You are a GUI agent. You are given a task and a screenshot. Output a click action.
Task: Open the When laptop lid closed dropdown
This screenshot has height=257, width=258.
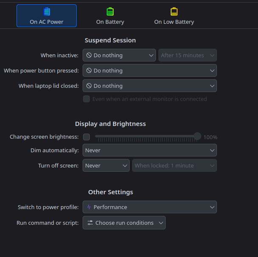click(150, 86)
